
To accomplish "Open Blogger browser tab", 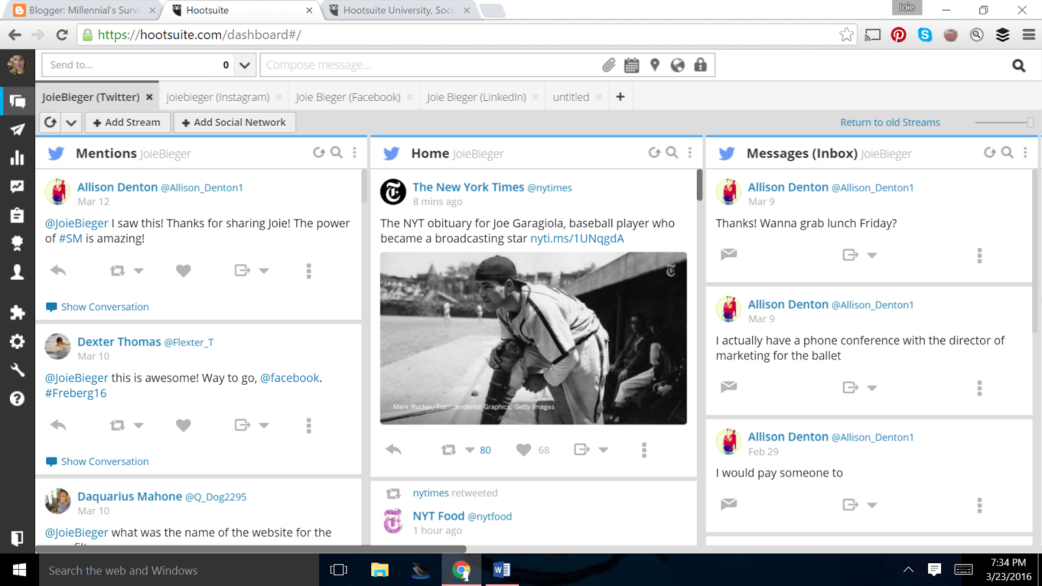I will (85, 10).
